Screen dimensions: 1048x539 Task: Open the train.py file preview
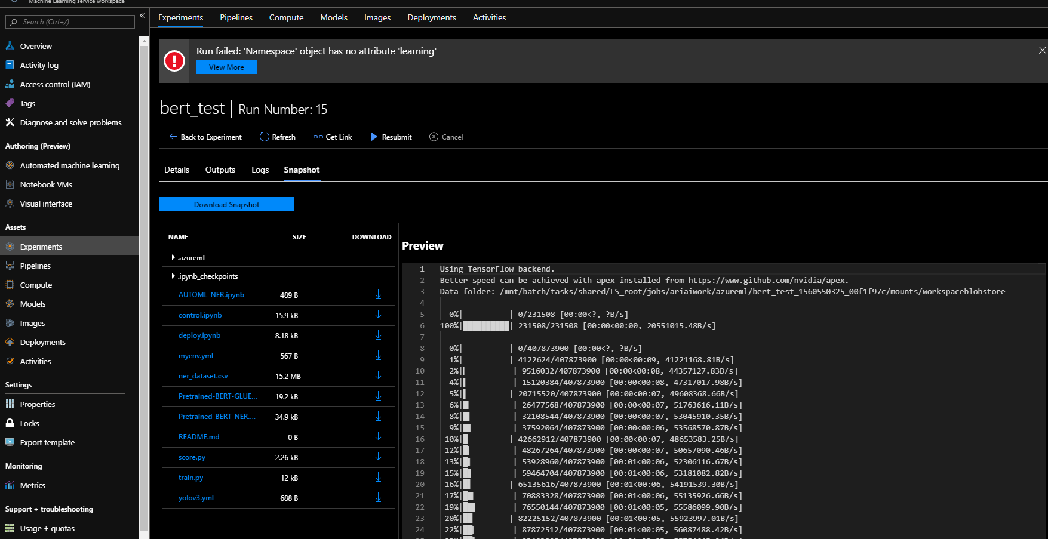click(x=190, y=478)
